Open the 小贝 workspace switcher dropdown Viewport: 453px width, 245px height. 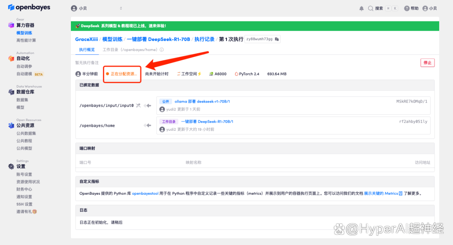point(96,8)
